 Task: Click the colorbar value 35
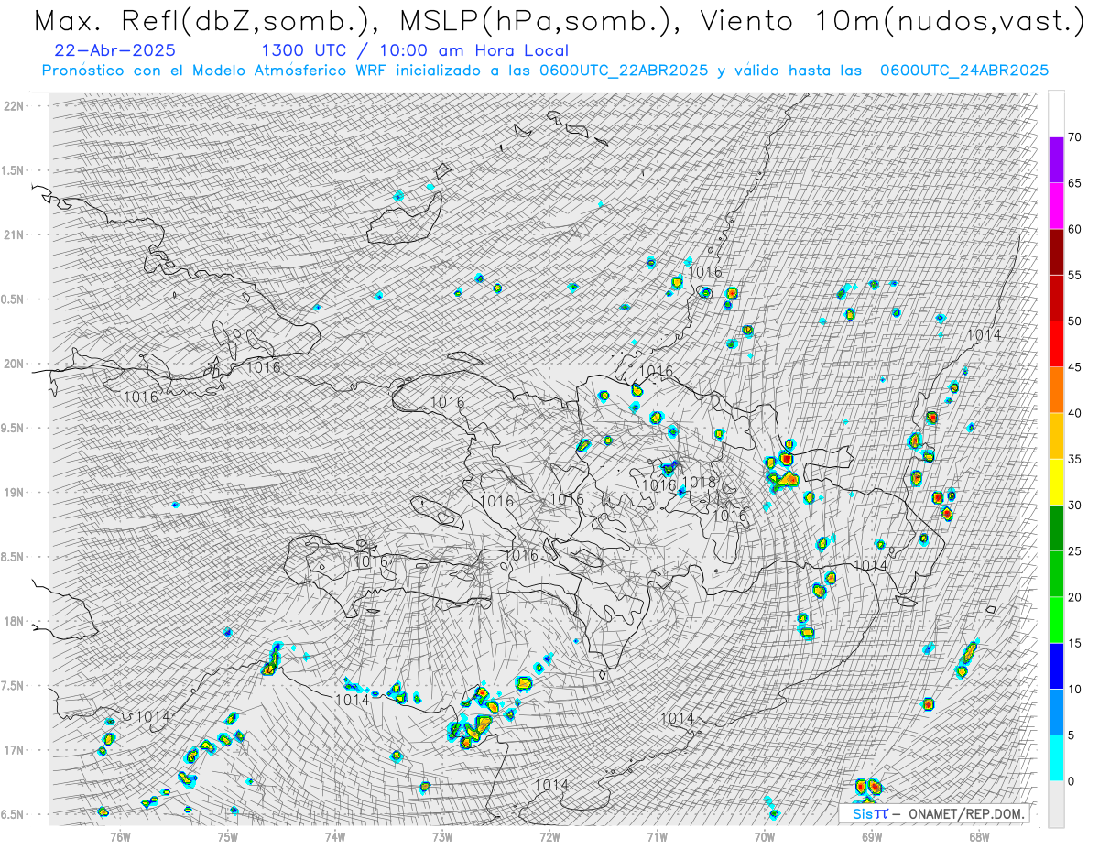coord(1075,459)
